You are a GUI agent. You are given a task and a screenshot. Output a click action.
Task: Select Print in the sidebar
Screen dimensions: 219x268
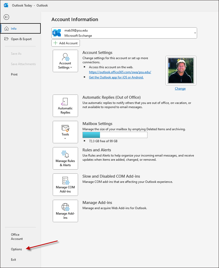[x=14, y=74]
